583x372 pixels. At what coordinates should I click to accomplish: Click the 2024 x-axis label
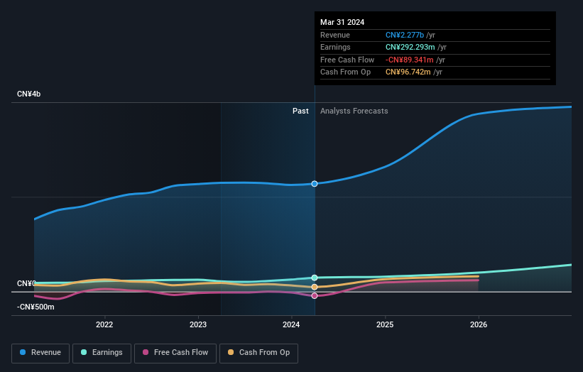[291, 324]
